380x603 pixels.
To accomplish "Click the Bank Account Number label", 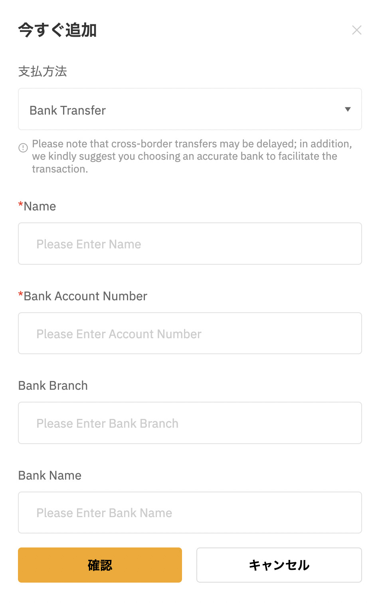I will click(85, 296).
